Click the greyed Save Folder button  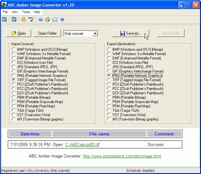171,33
